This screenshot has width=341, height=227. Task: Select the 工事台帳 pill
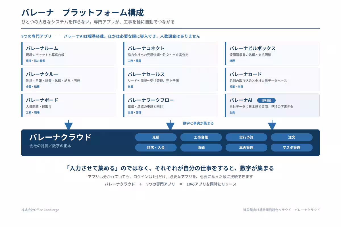(201, 137)
